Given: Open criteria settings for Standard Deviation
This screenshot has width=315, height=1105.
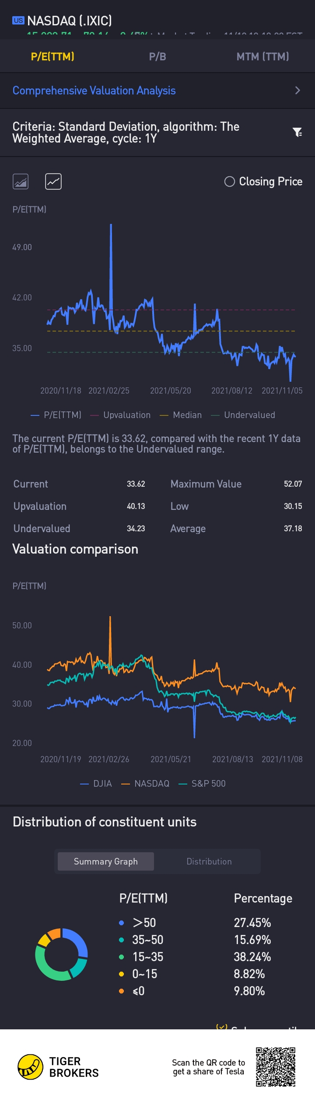Looking at the screenshot, I should [126, 132].
